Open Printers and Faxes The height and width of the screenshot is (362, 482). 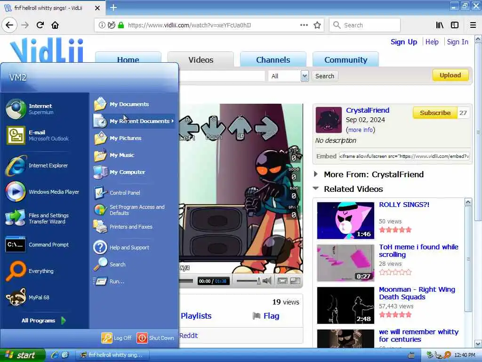tap(134, 227)
